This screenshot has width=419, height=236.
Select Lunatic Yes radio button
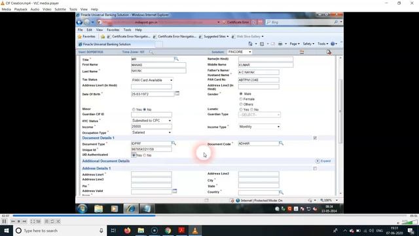241,109
